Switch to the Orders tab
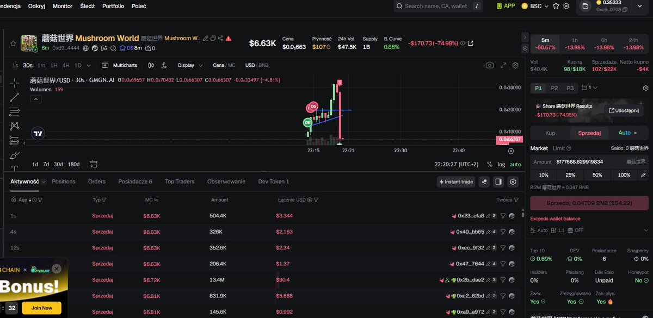This screenshot has width=653, height=318. point(97,182)
